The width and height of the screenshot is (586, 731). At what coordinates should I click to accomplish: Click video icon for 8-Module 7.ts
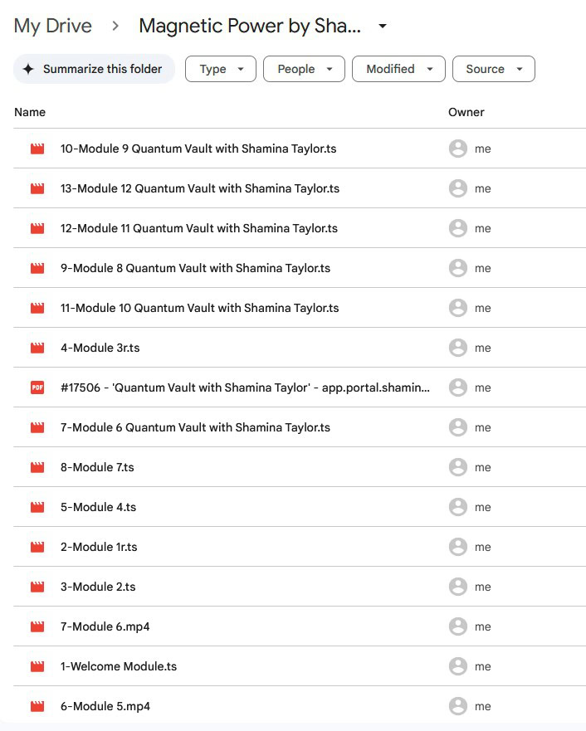tap(37, 467)
